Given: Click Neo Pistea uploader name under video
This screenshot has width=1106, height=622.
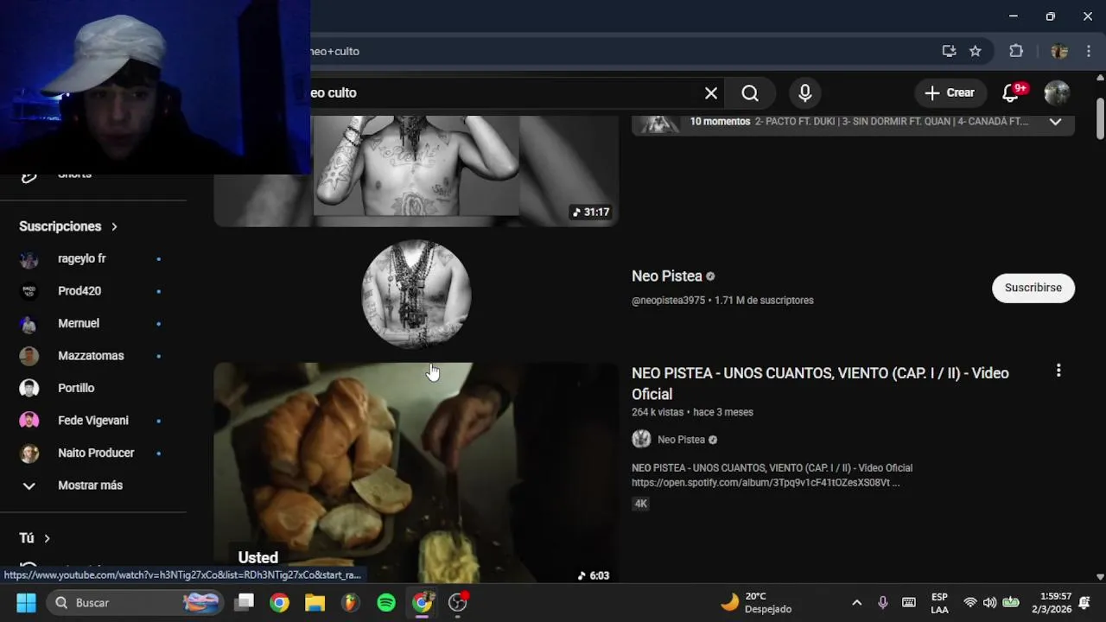Looking at the screenshot, I should (681, 440).
